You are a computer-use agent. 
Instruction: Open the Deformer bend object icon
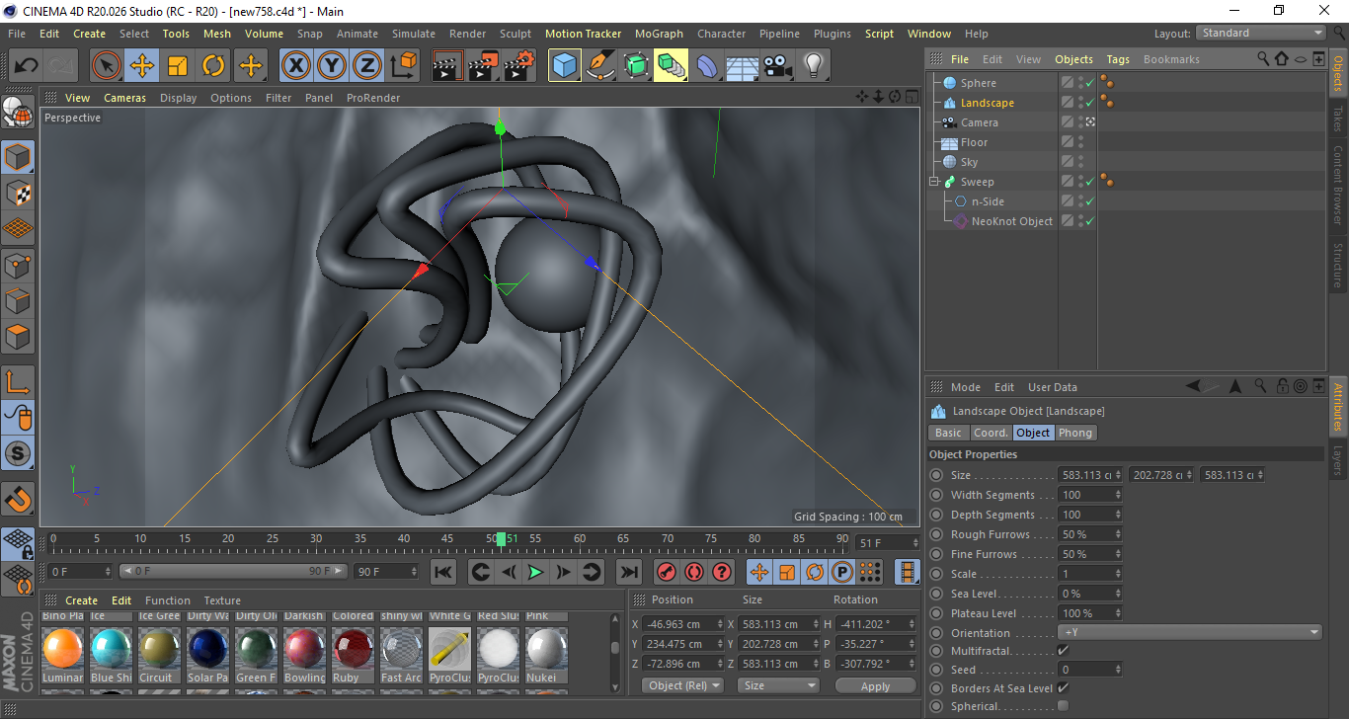point(707,66)
